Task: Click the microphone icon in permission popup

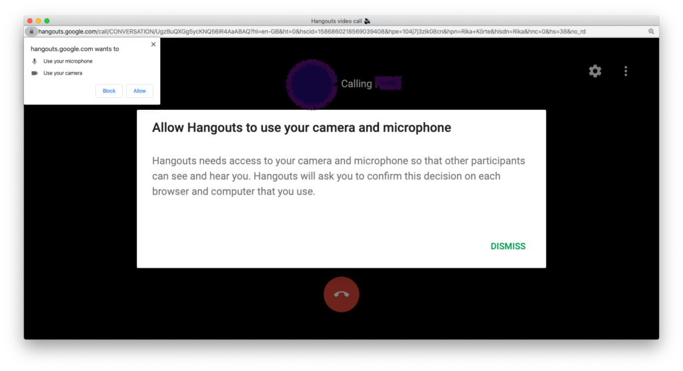Action: click(x=35, y=61)
